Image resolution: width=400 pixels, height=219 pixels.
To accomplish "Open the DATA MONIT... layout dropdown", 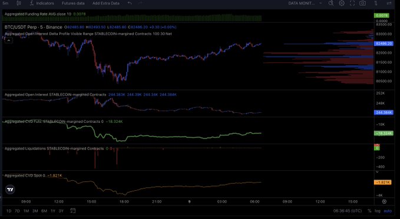I will click(x=305, y=4).
